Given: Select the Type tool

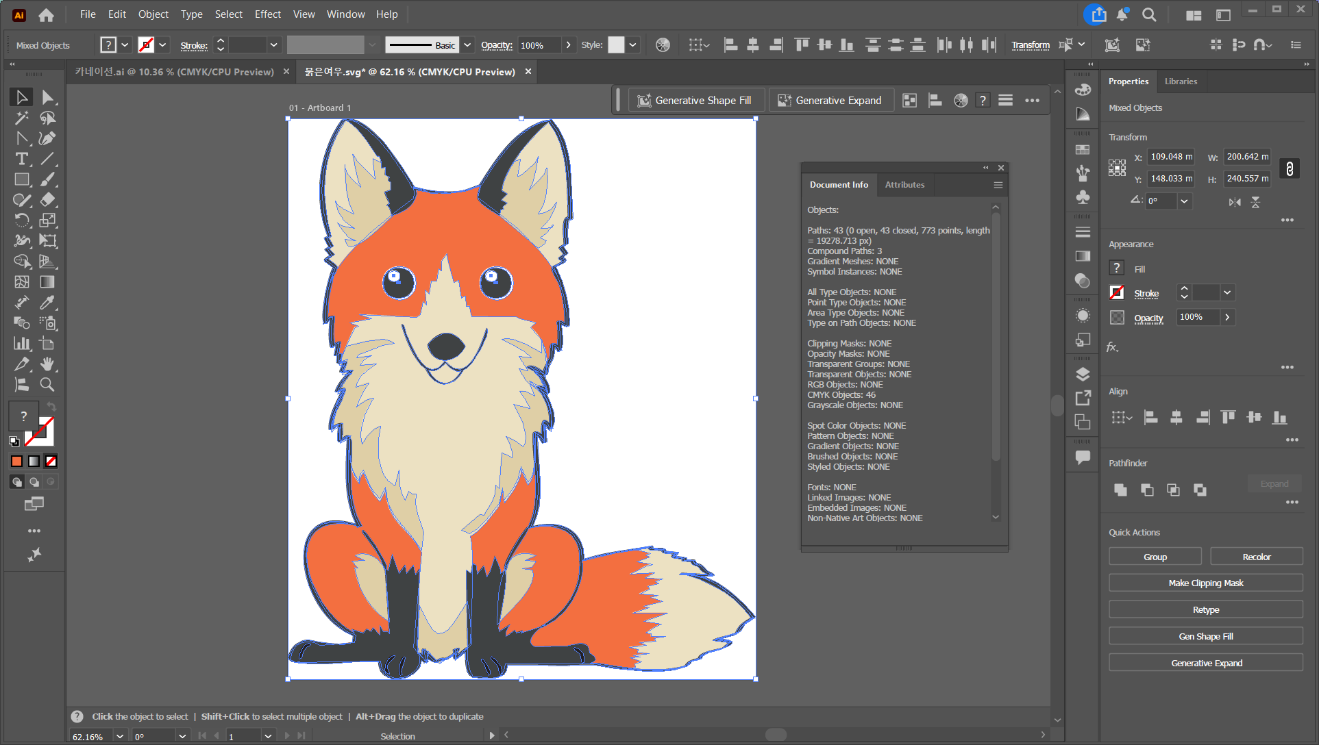Looking at the screenshot, I should (x=21, y=159).
